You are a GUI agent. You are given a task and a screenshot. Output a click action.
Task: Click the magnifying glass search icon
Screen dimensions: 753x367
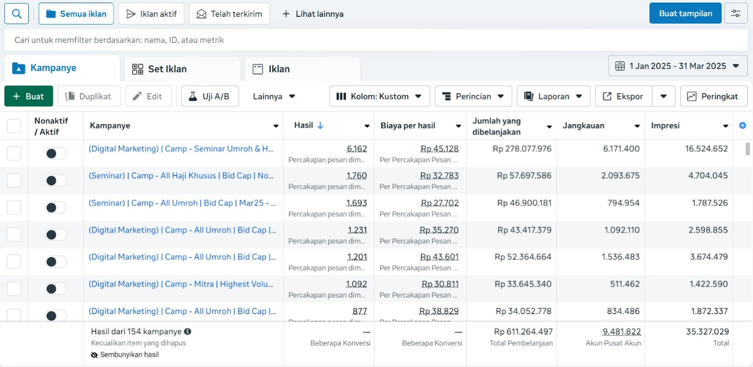[x=17, y=14]
